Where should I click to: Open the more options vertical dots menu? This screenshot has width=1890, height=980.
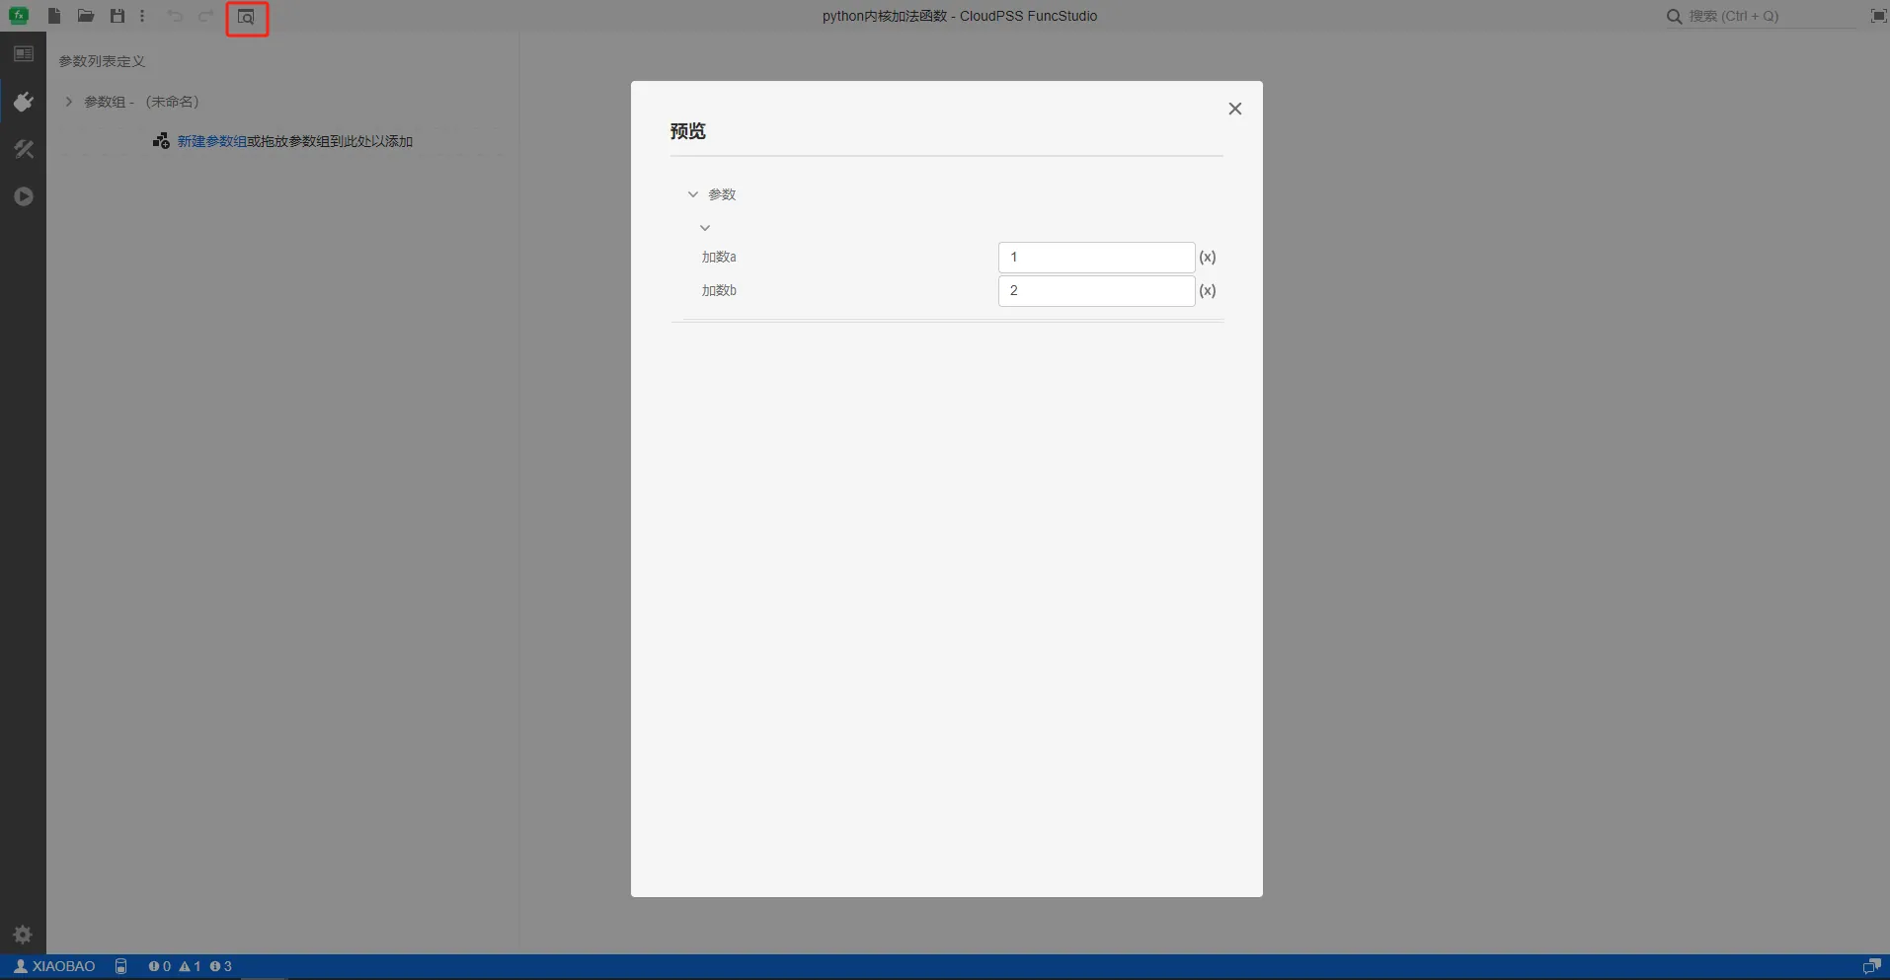click(142, 16)
